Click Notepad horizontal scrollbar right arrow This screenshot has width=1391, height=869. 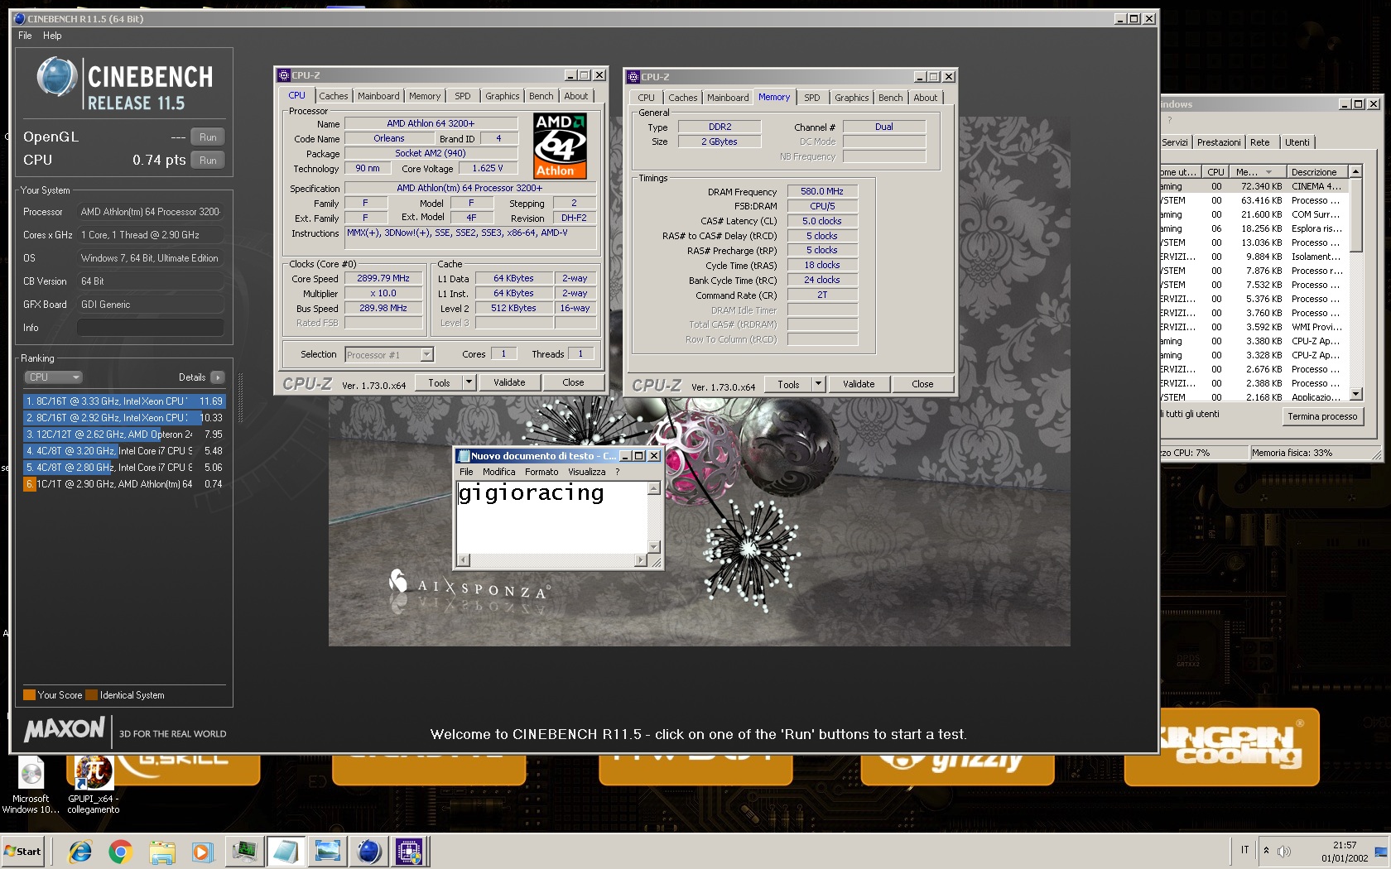point(640,560)
